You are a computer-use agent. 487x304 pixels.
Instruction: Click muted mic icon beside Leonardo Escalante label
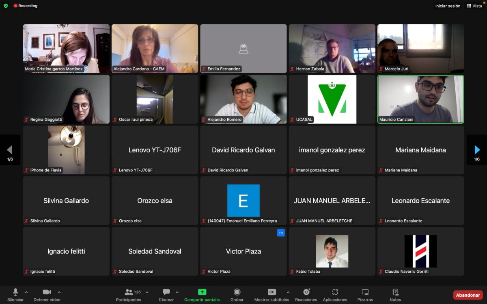[381, 221]
